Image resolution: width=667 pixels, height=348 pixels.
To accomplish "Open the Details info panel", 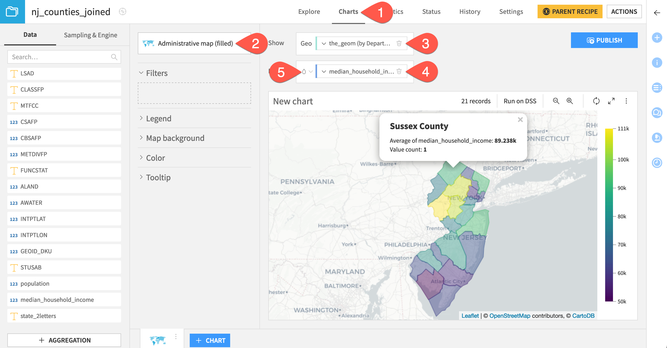I will pyautogui.click(x=657, y=63).
